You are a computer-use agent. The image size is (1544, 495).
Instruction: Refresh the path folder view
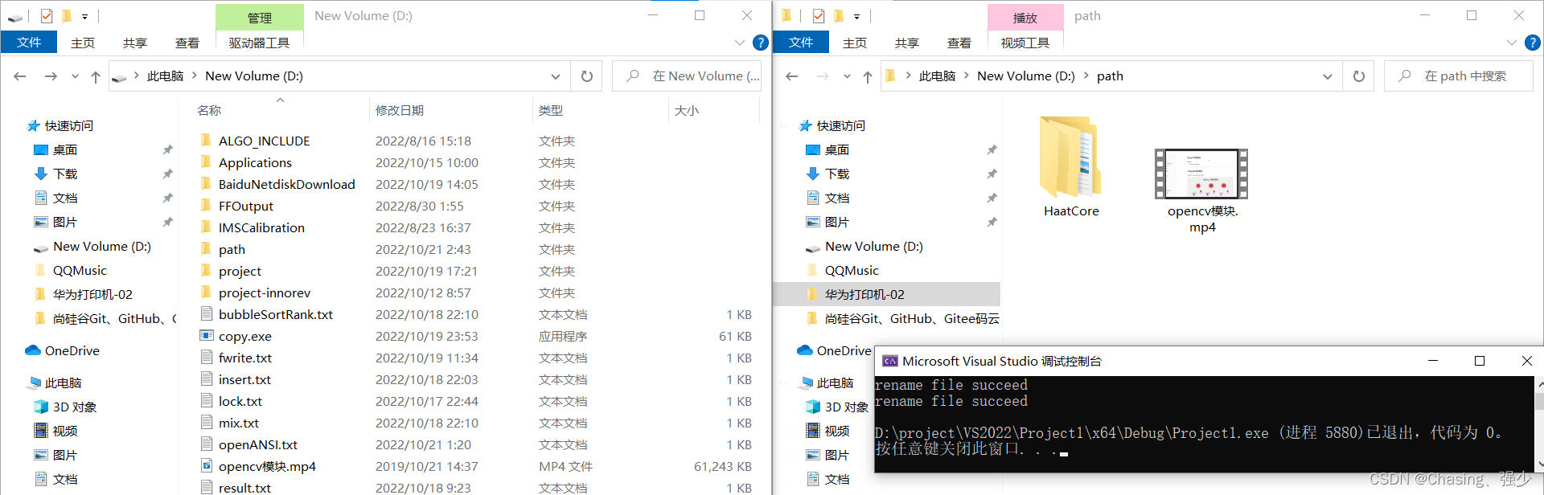point(1359,76)
